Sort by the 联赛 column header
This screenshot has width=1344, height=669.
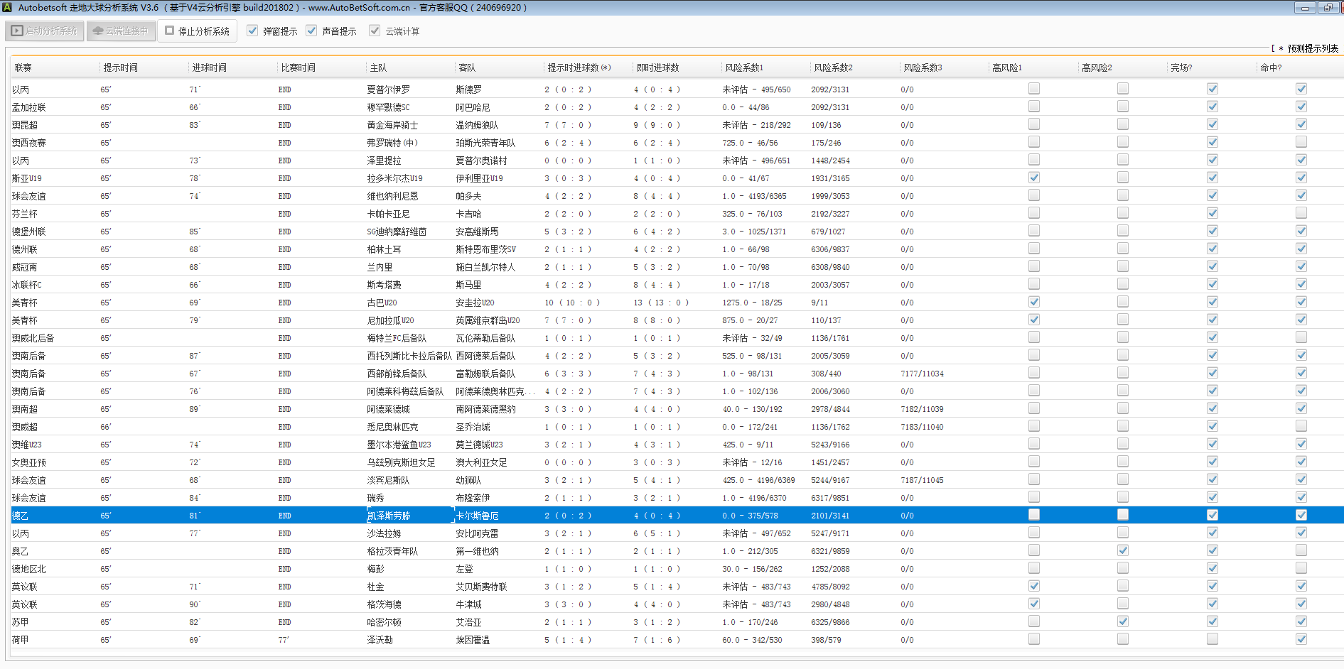tap(23, 67)
